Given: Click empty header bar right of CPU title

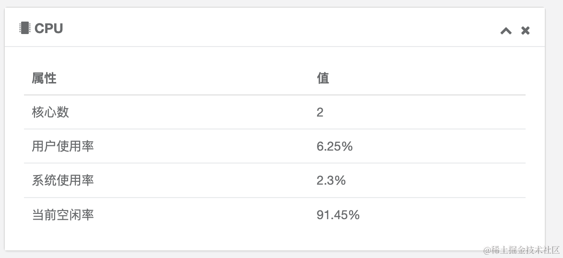Looking at the screenshot, I should (x=278, y=28).
